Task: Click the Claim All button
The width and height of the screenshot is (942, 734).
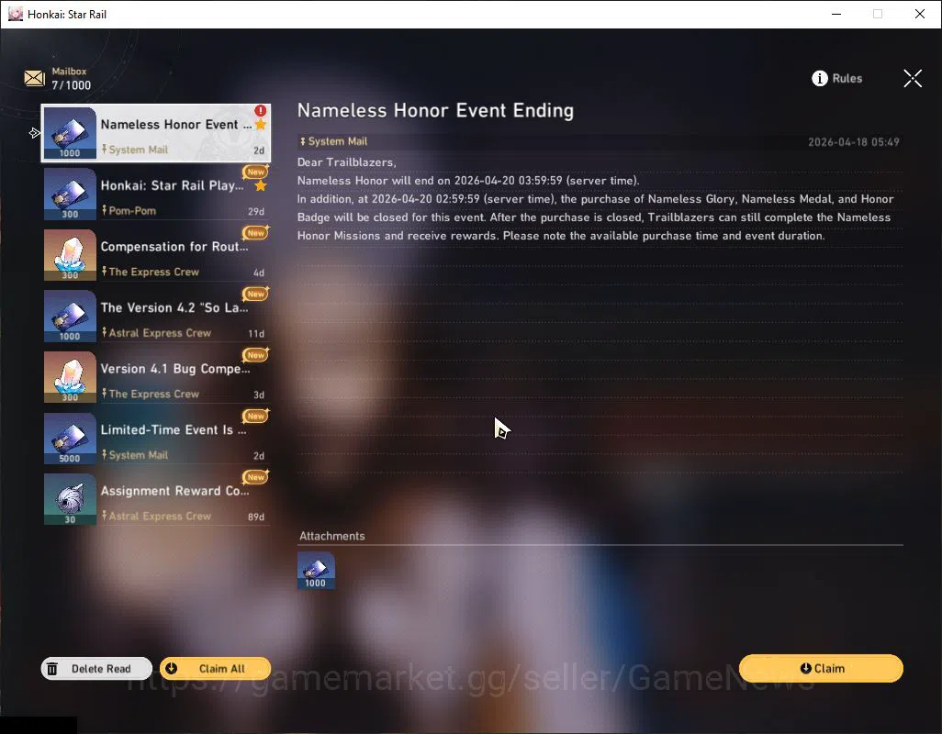Action: click(x=215, y=669)
